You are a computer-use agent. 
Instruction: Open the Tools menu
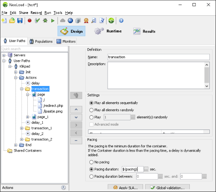tap(58, 13)
